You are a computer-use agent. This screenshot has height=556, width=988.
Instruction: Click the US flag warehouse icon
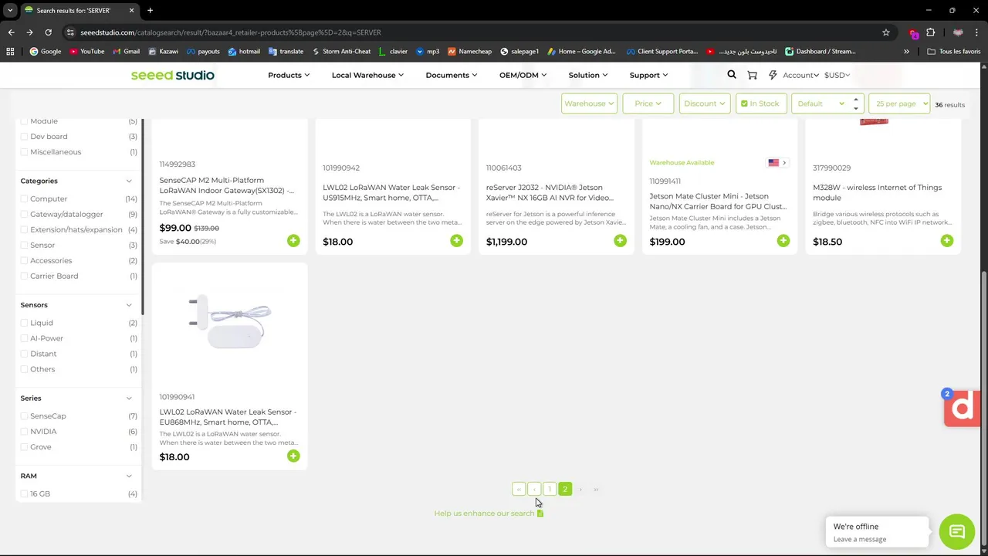(x=773, y=162)
